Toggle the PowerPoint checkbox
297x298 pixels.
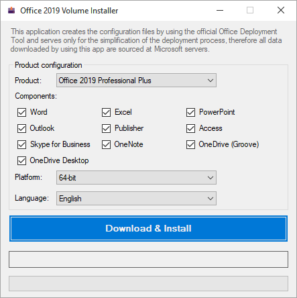190,112
